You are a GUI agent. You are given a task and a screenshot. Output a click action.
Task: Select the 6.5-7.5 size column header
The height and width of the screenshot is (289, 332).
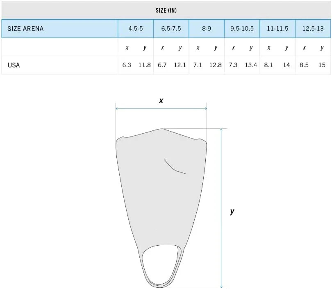point(171,29)
